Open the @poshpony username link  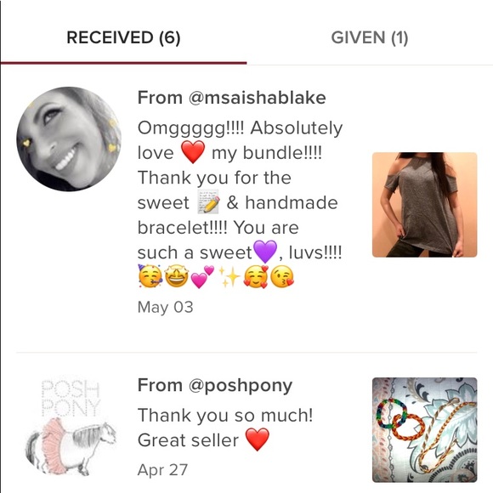tap(241, 385)
